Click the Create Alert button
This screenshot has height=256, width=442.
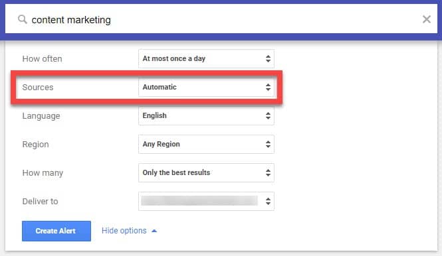coord(56,231)
